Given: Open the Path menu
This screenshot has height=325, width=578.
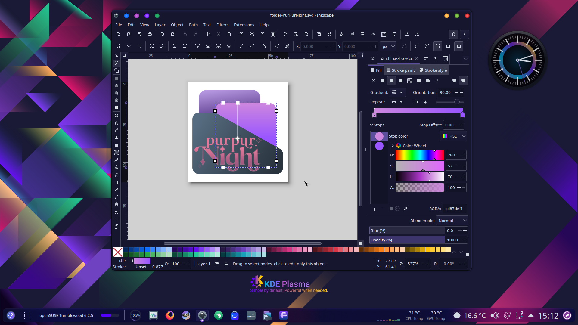Looking at the screenshot, I should 193,25.
